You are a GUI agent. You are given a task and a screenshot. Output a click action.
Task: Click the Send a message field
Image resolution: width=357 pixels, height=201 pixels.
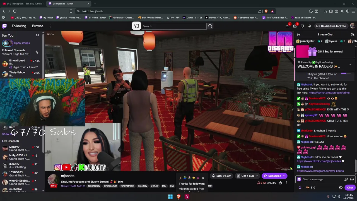[322, 179]
